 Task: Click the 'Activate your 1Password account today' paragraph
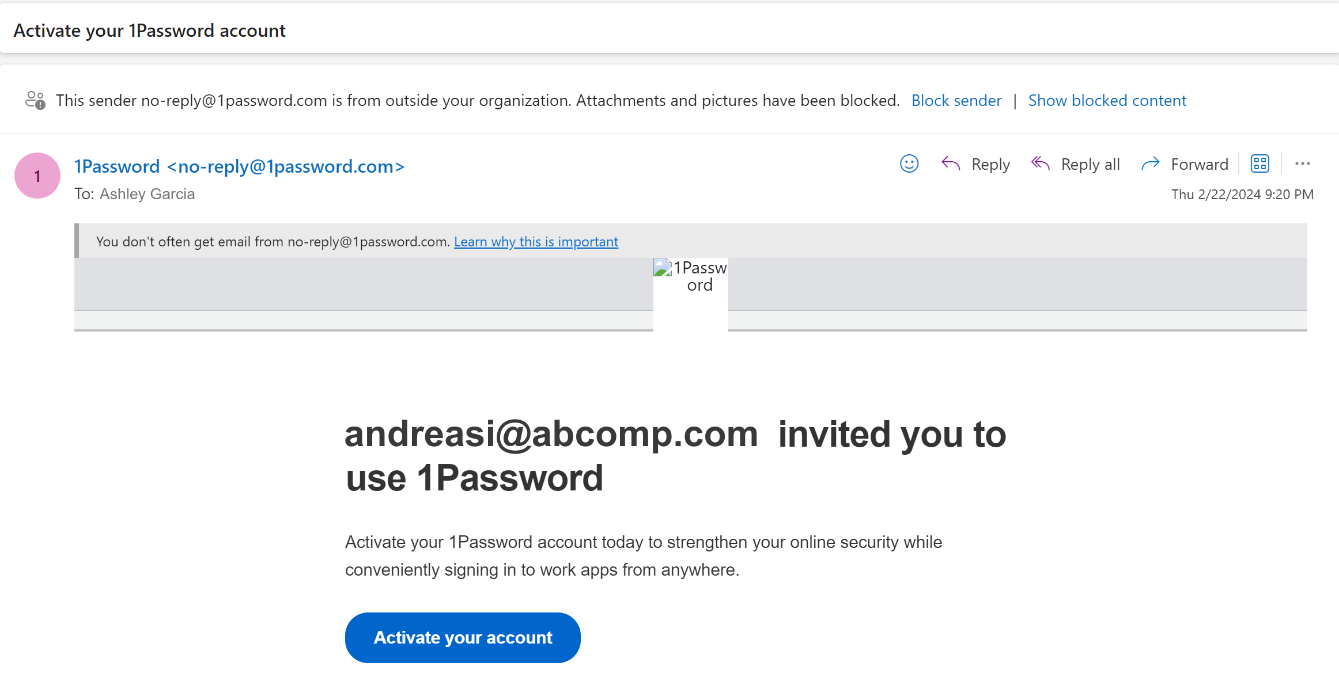pyautogui.click(x=643, y=555)
